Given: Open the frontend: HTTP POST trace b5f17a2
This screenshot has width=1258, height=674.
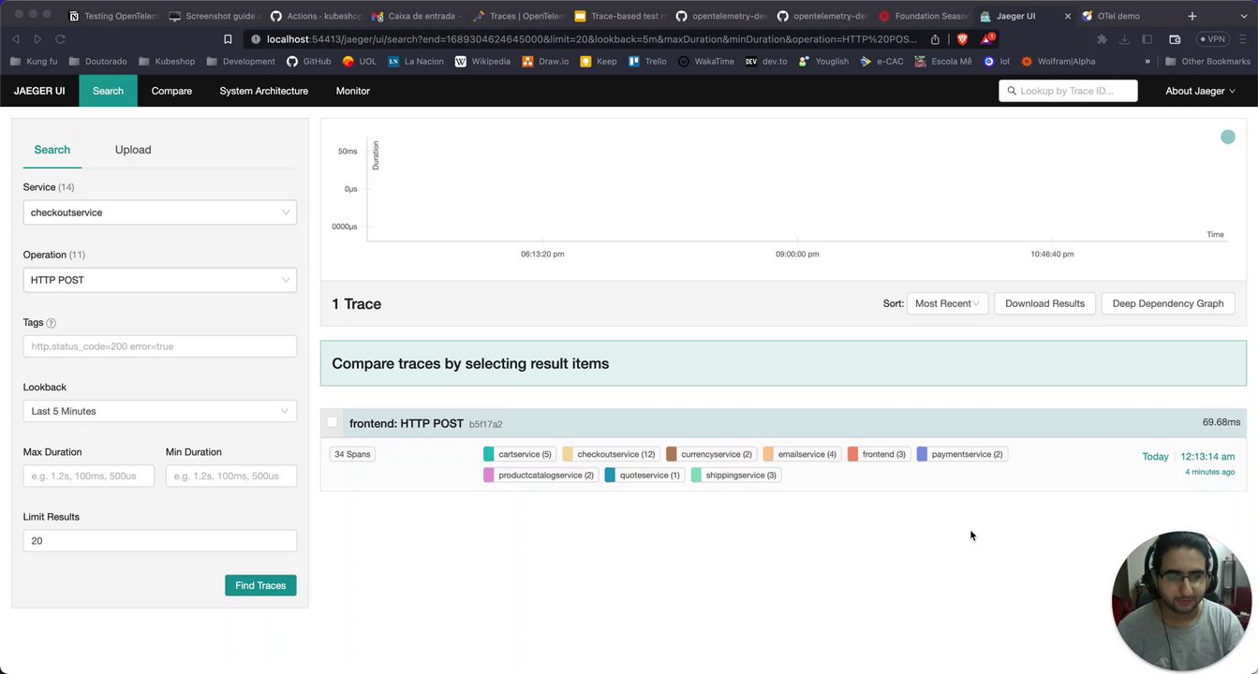Looking at the screenshot, I should [x=425, y=423].
